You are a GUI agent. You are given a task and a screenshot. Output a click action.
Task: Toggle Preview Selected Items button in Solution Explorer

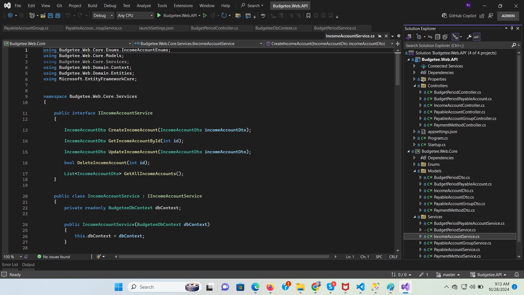(x=477, y=37)
